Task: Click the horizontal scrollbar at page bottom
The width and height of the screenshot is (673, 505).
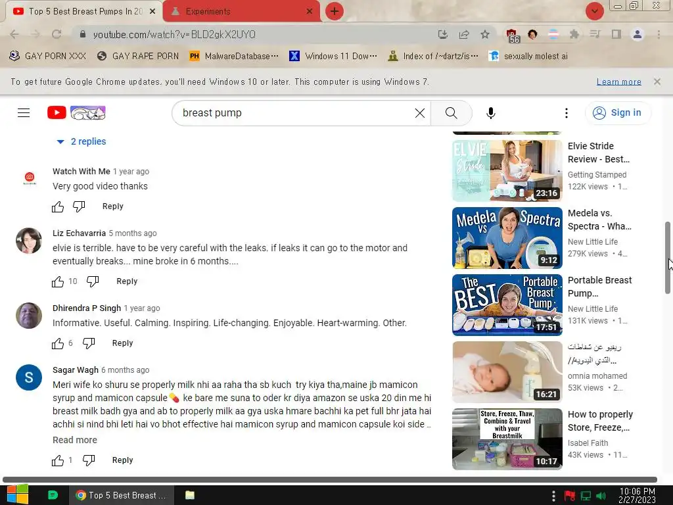Action: (330, 479)
